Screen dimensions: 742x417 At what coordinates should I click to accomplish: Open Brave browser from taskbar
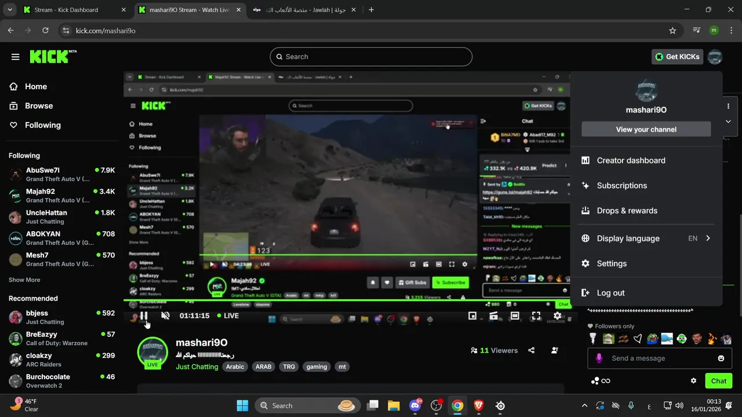click(479, 405)
